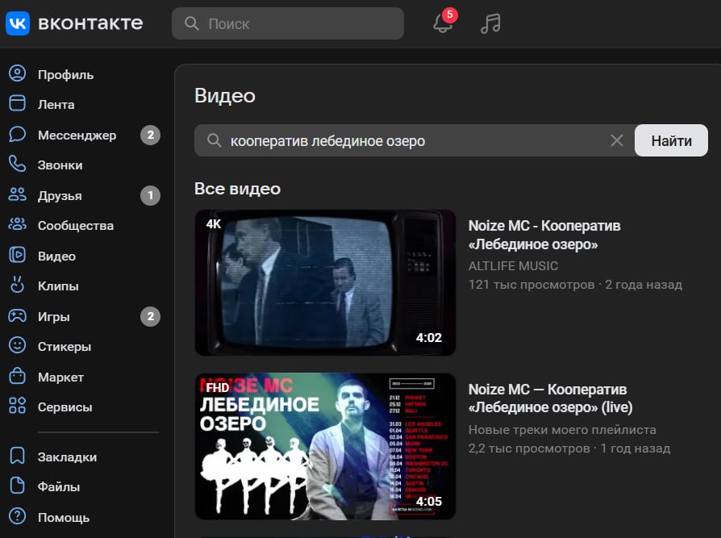This screenshot has height=538, width=721.
Task: Click the video search text кооператив лебединое озеро
Action: 327,140
